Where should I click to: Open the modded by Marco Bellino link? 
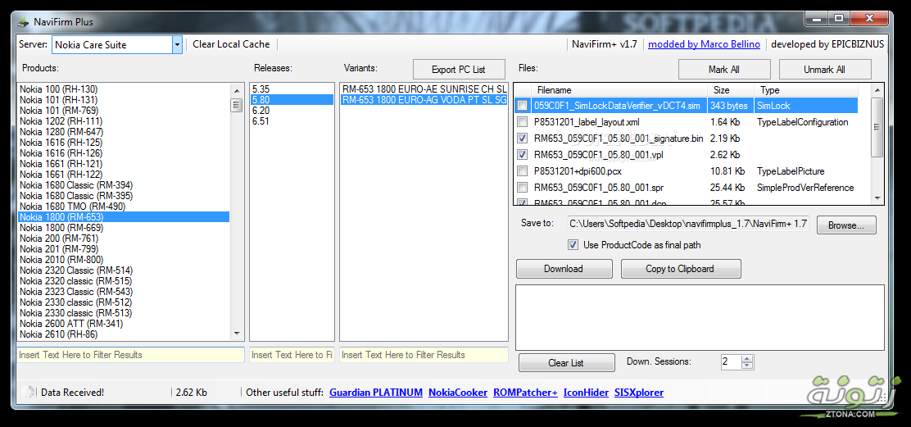705,44
